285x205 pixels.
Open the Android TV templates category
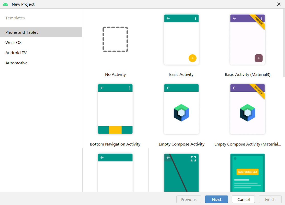(41, 53)
